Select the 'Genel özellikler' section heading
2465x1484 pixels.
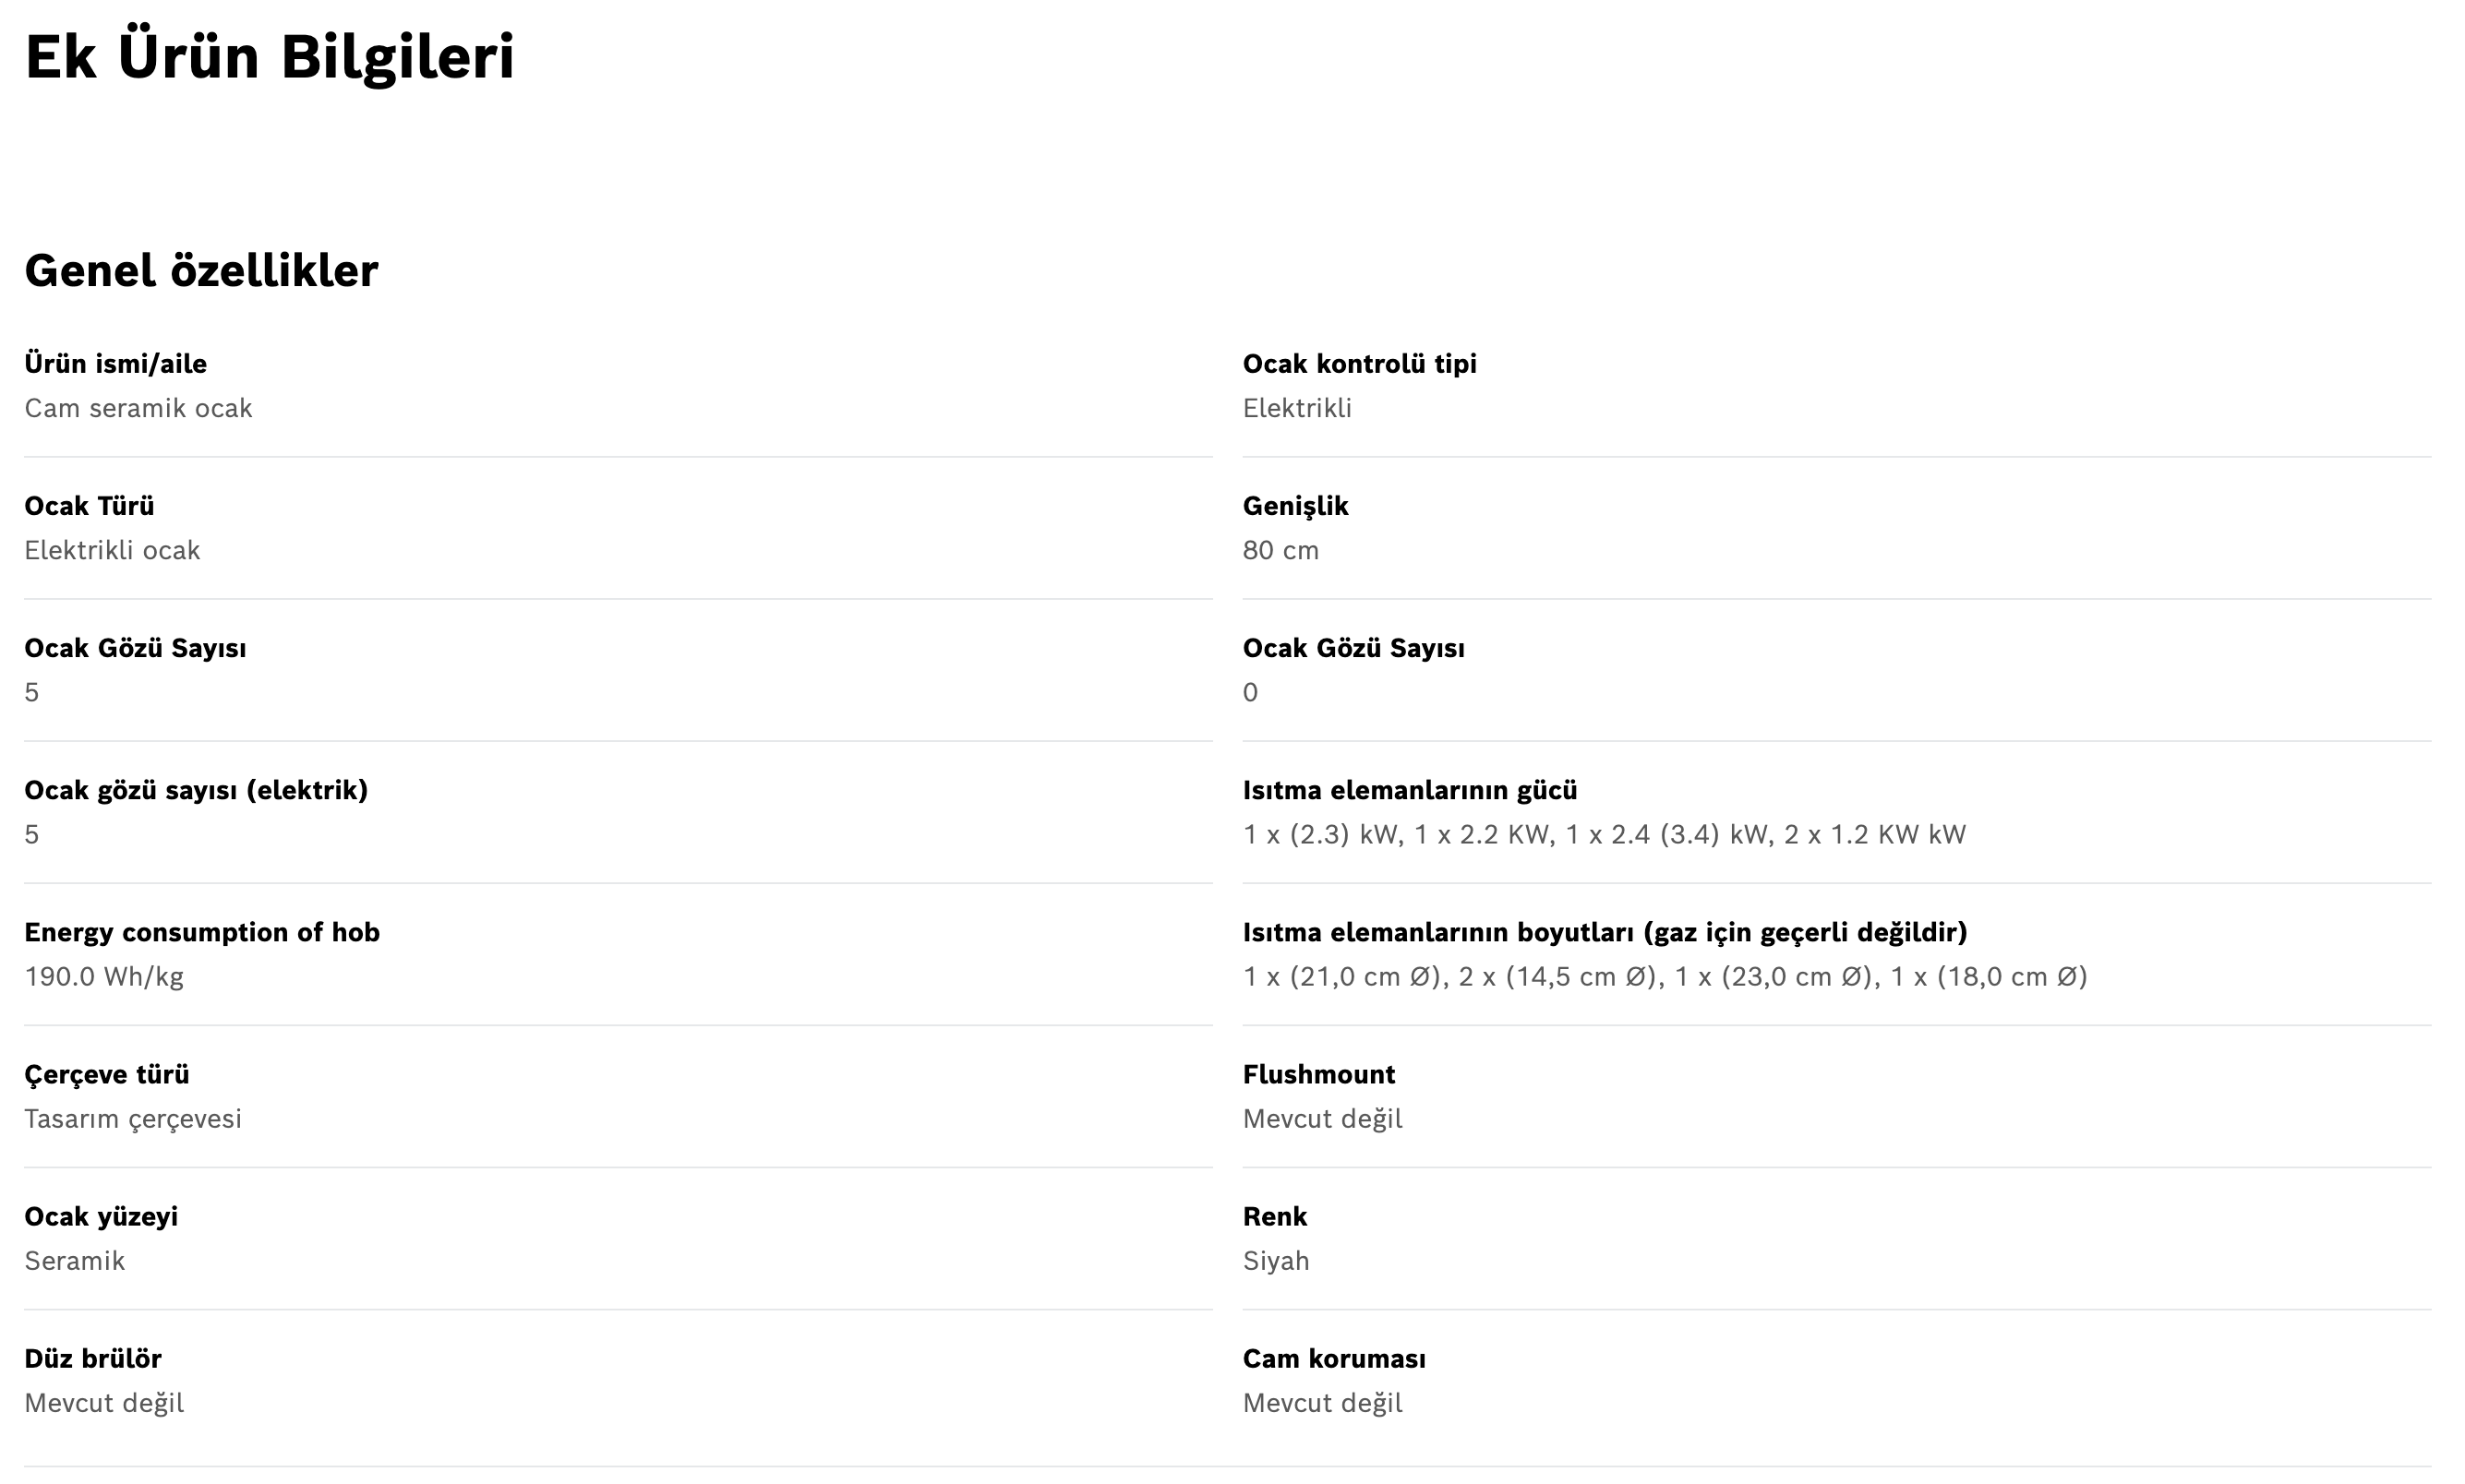[x=201, y=271]
